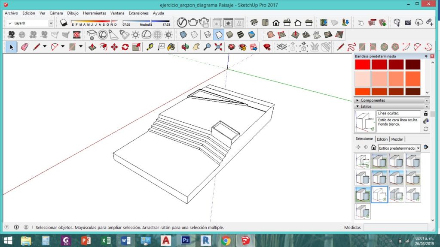The width and height of the screenshot is (440, 247).
Task: Click the Pie arc tool
Action: [428, 47]
